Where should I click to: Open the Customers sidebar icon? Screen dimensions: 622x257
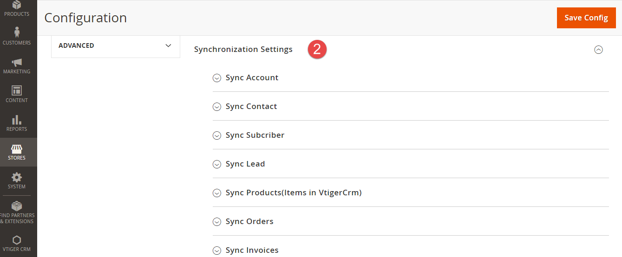pyautogui.click(x=17, y=32)
